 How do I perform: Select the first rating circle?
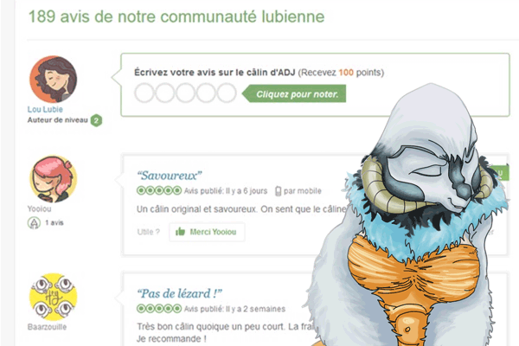pyautogui.click(x=144, y=93)
